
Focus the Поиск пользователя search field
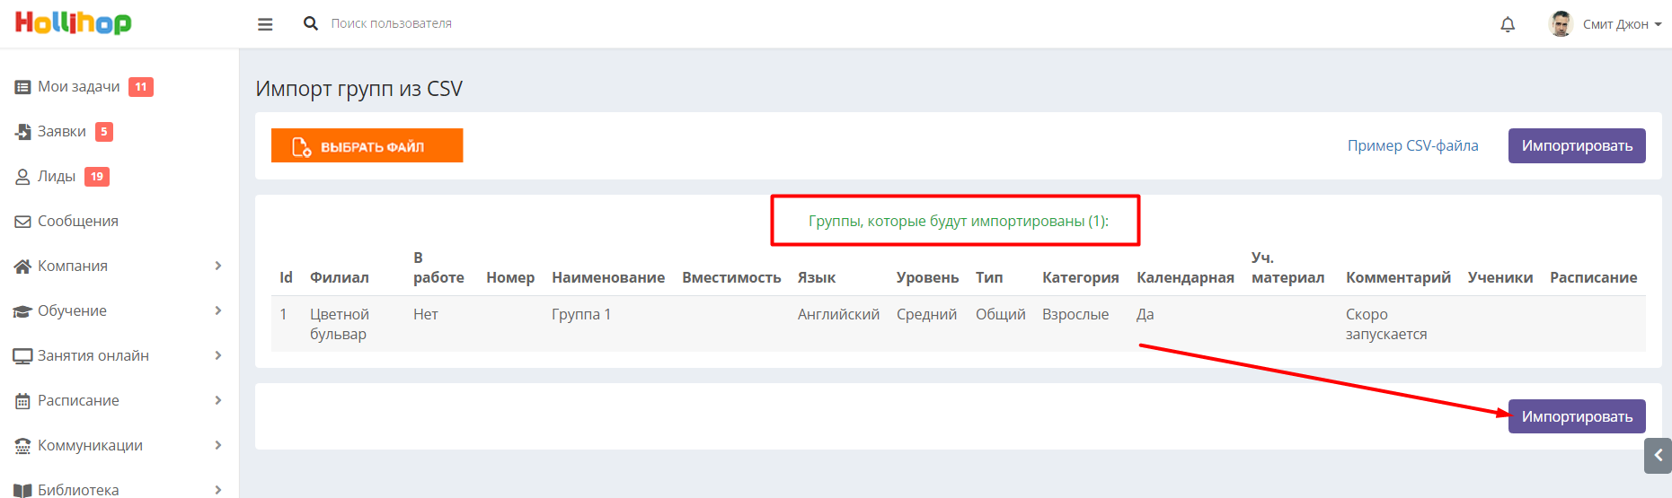[392, 23]
